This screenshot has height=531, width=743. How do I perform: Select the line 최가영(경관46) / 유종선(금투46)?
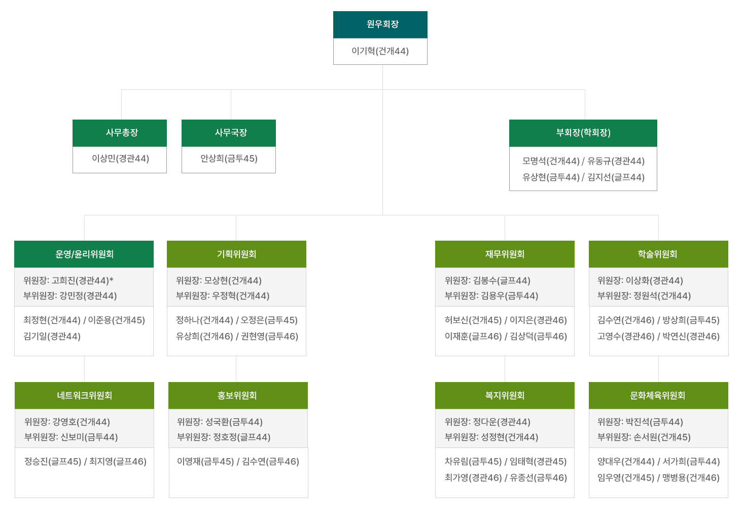tap(506, 478)
